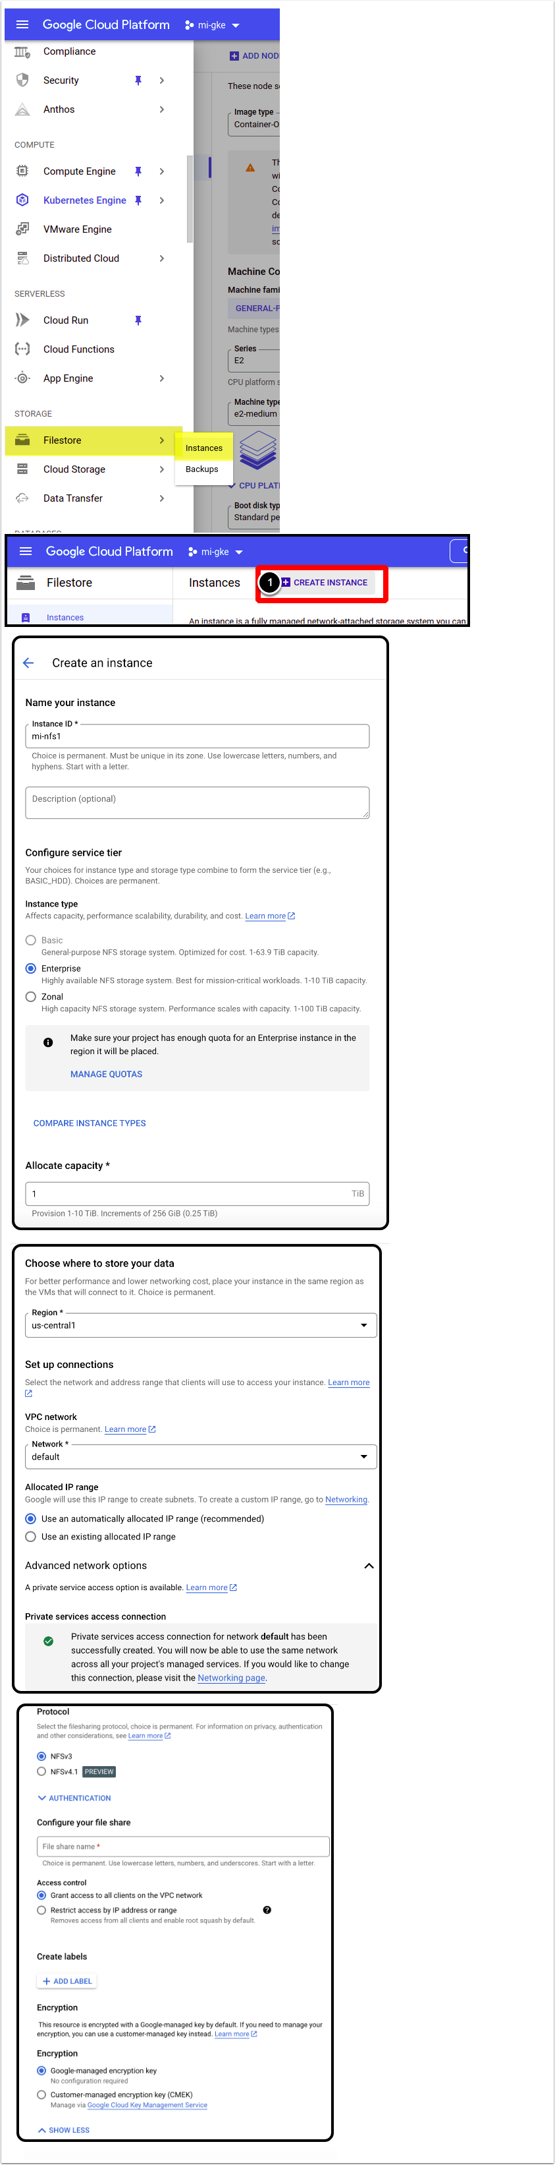The width and height of the screenshot is (555, 2165).
Task: Select Instances from Filestore submenu
Action: pos(204,448)
